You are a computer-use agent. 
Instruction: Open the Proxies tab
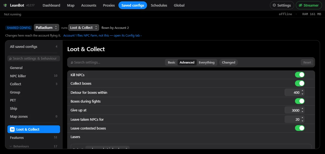109,5
